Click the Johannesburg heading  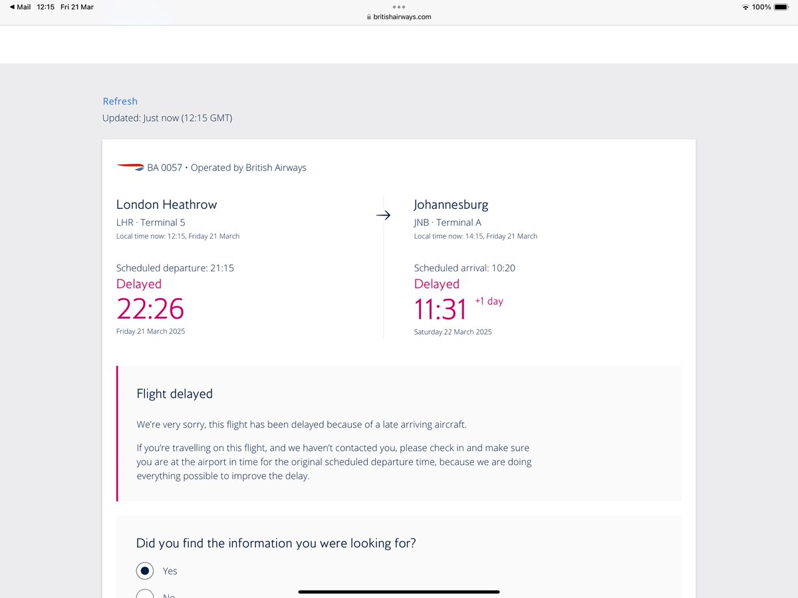point(451,204)
